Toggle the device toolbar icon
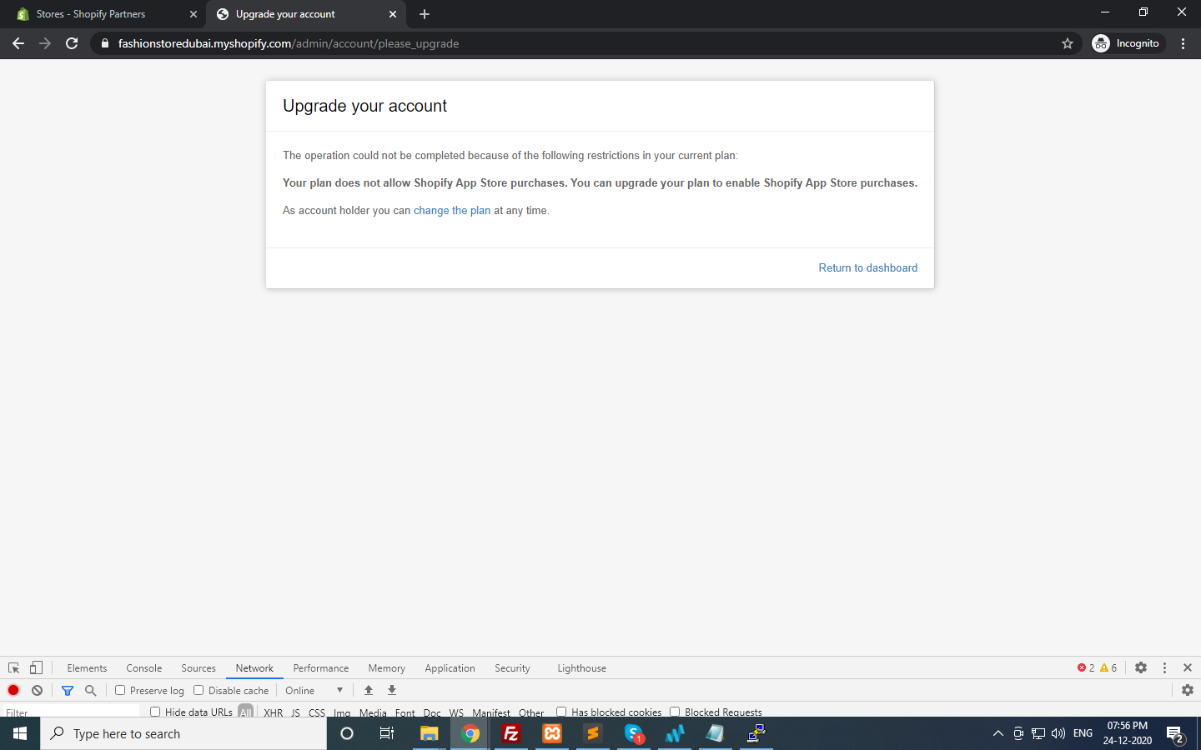This screenshot has height=750, width=1201. point(34,667)
